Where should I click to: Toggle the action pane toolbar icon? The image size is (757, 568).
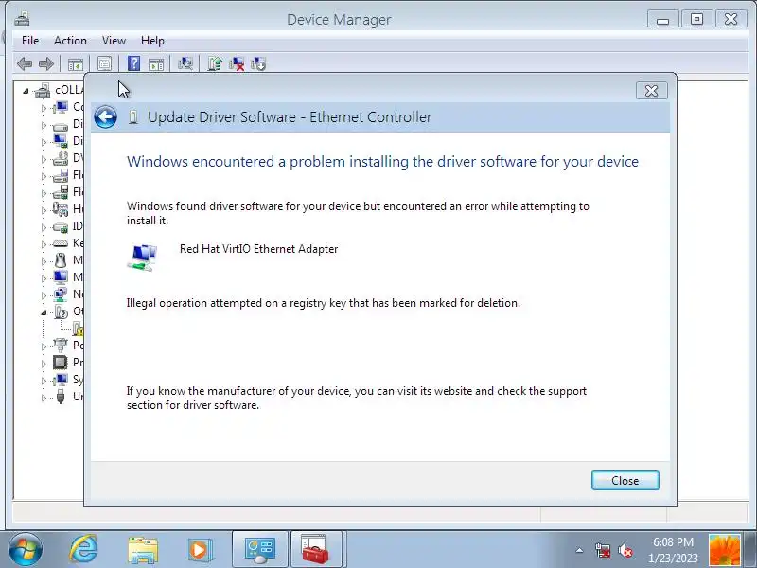156,63
